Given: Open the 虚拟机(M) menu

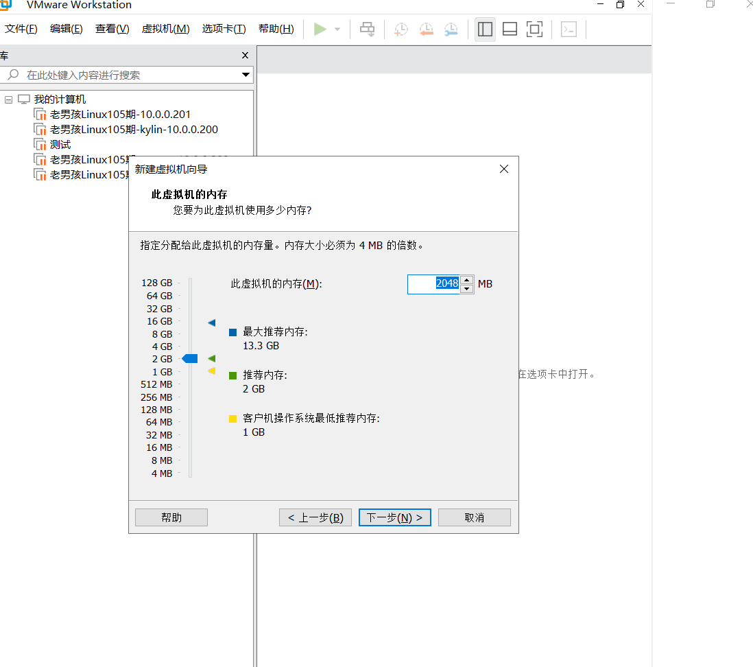Looking at the screenshot, I should 166,29.
